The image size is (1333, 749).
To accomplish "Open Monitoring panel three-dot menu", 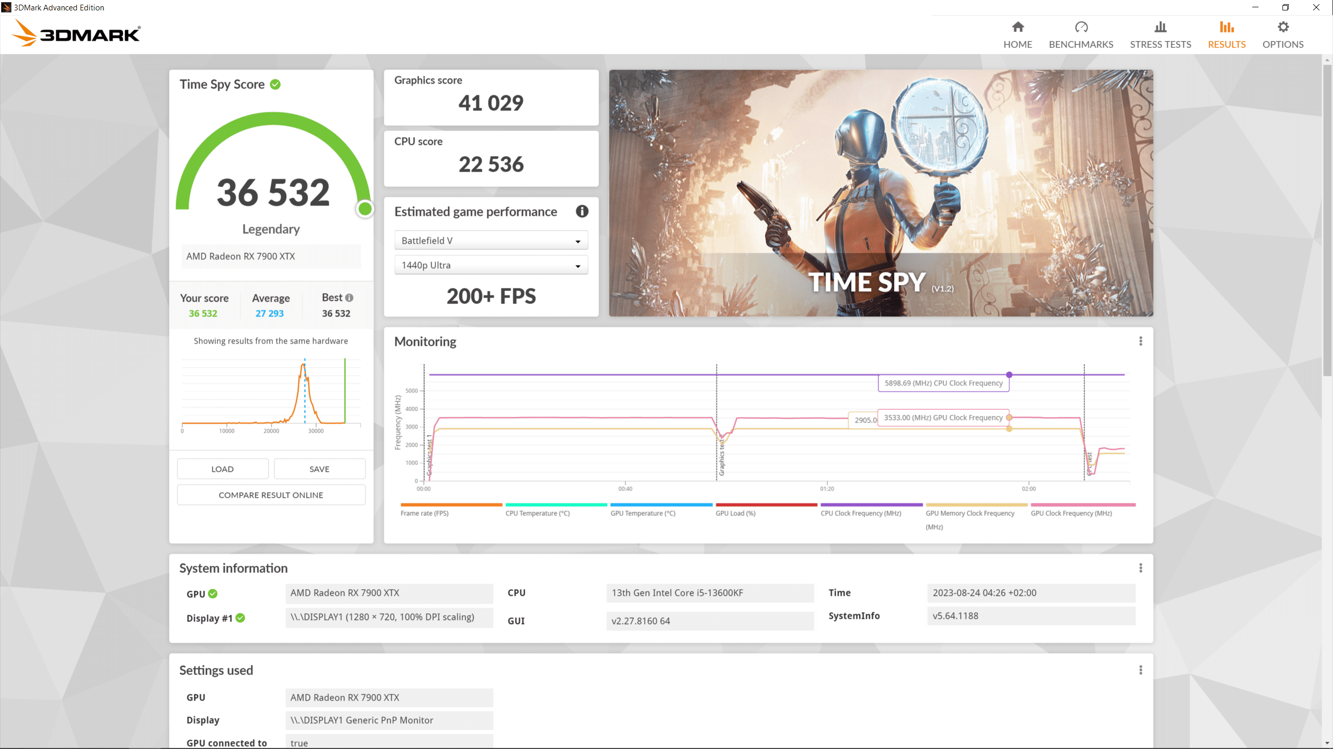I will tap(1140, 341).
